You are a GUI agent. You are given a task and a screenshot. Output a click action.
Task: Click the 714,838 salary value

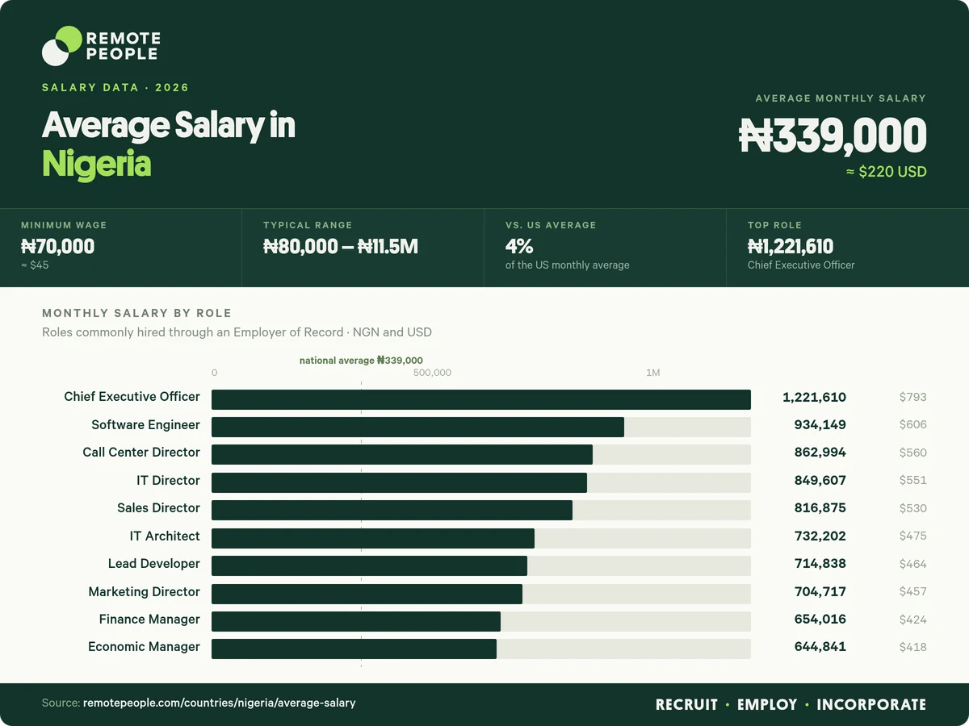820,563
